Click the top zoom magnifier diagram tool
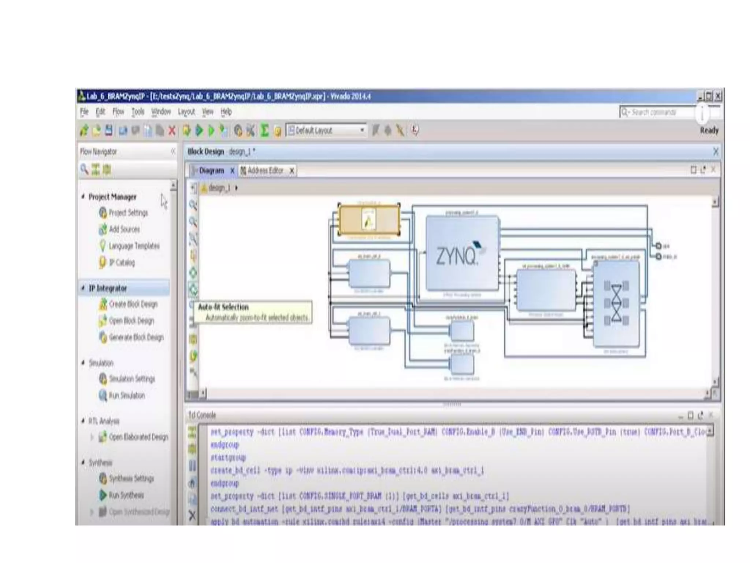The height and width of the screenshot is (563, 750). 193,205
